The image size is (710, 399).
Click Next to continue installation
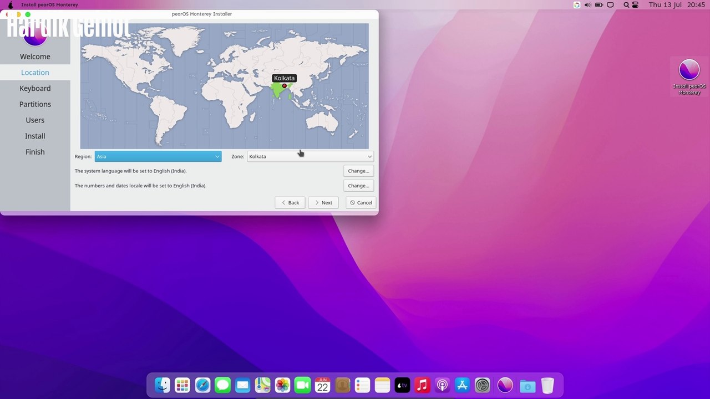pyautogui.click(x=323, y=203)
